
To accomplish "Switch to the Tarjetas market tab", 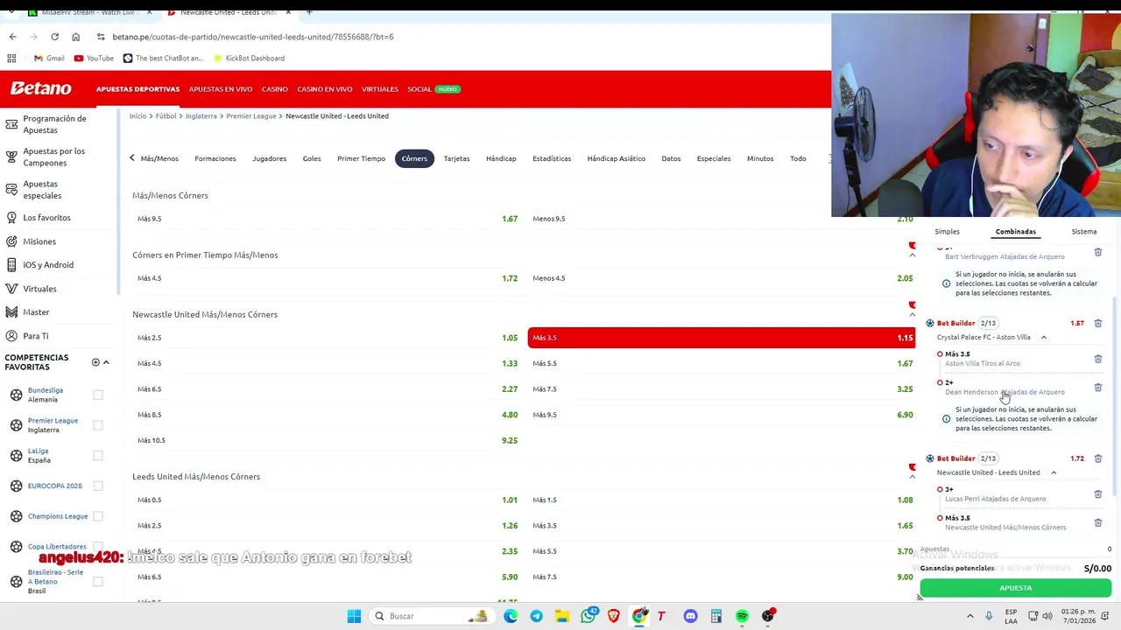I will [x=456, y=158].
